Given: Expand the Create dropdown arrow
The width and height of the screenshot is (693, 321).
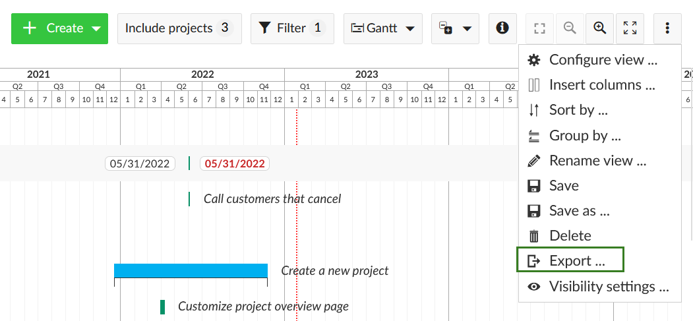Looking at the screenshot, I should [x=96, y=28].
